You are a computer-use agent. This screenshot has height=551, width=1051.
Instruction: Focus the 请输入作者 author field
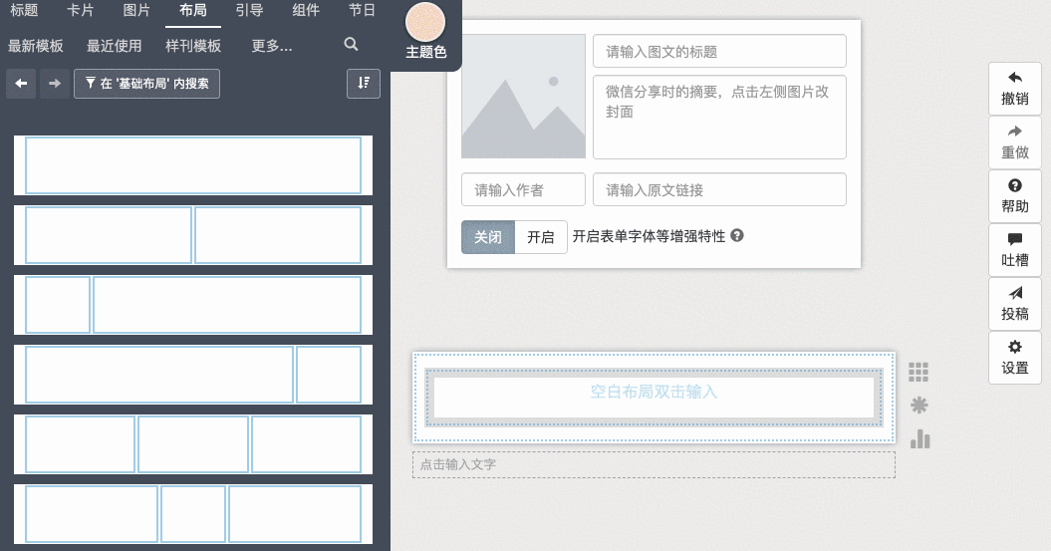point(523,189)
